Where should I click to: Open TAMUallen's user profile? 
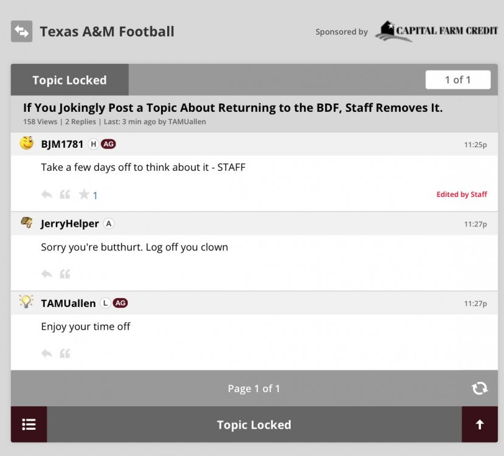68,303
